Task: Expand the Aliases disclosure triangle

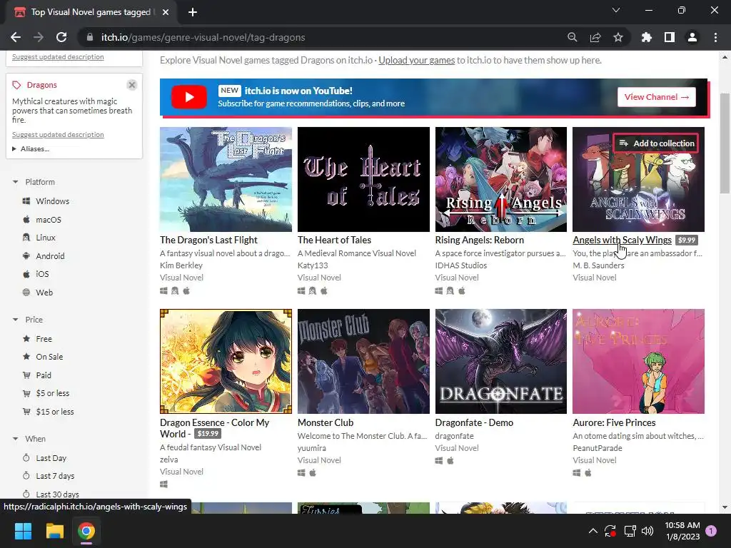Action: (14, 149)
